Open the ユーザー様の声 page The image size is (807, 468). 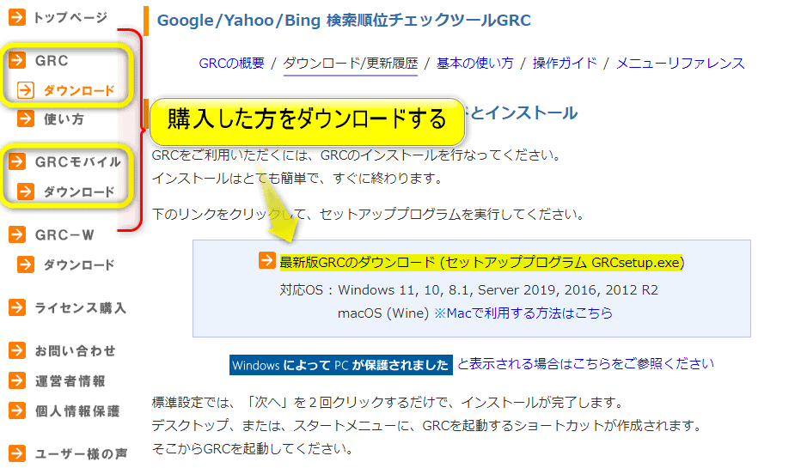point(81,454)
